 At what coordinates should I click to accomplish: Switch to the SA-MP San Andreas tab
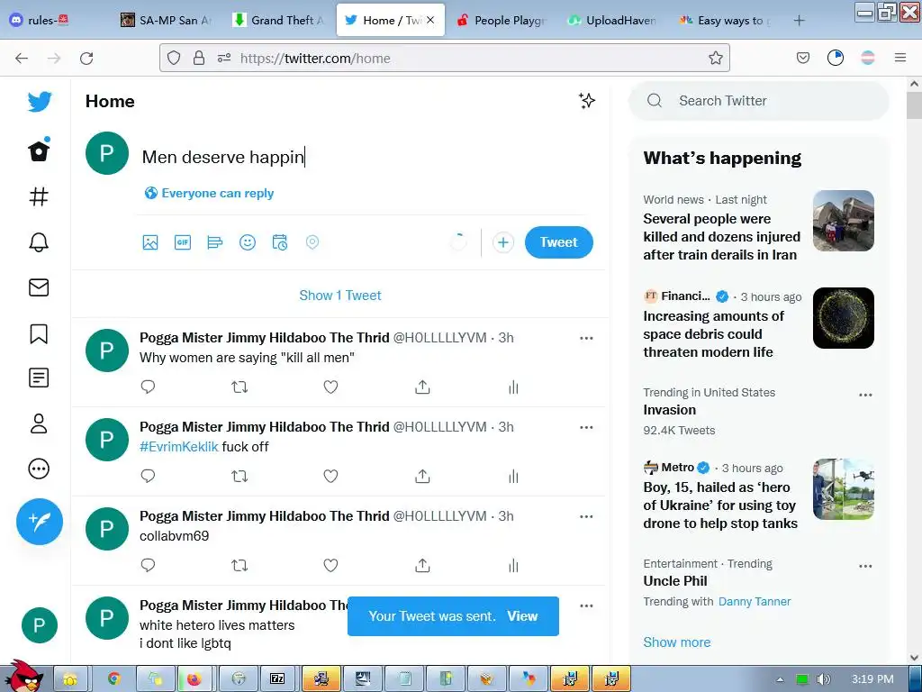point(166,20)
